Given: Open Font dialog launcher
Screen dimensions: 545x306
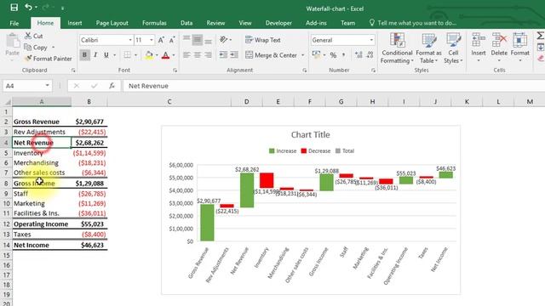Looking at the screenshot, I should tap(175, 71).
